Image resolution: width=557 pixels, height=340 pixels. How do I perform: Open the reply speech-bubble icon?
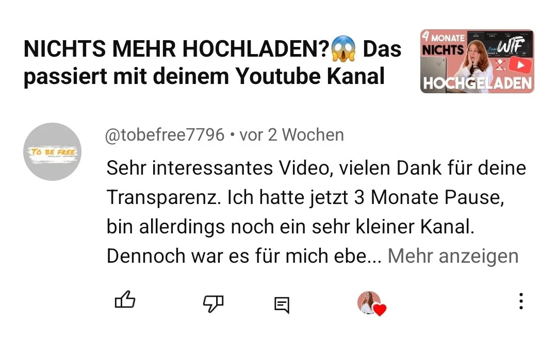coord(282,305)
